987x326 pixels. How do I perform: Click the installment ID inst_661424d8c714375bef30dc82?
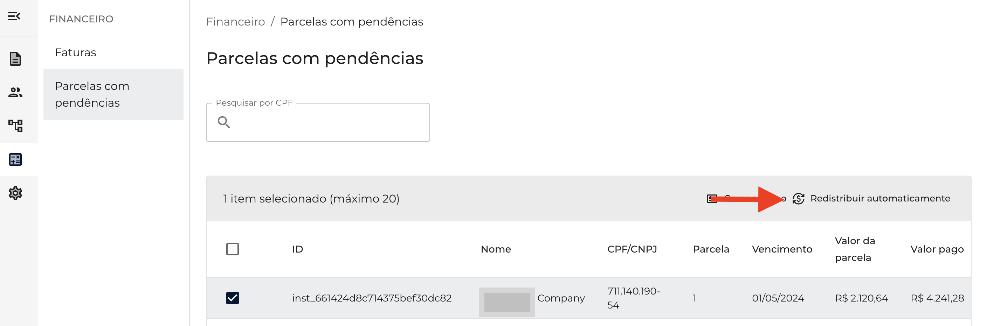tap(372, 298)
